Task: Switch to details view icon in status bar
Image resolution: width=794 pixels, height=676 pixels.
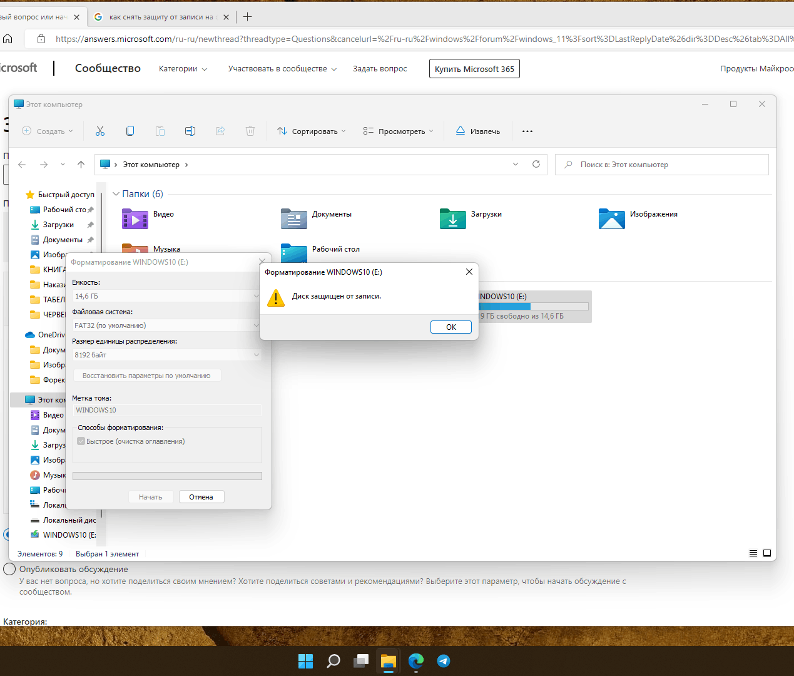Action: tap(753, 553)
